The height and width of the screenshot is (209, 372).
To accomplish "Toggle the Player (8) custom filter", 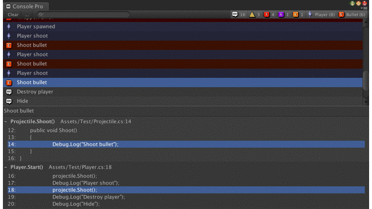I will 321,15.
